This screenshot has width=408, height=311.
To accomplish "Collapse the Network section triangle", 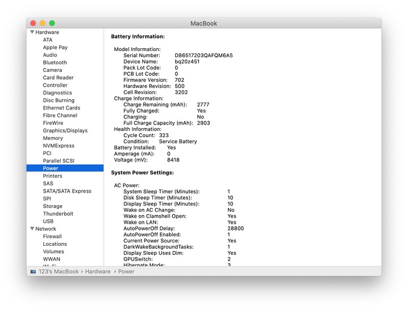I will 32,228.
